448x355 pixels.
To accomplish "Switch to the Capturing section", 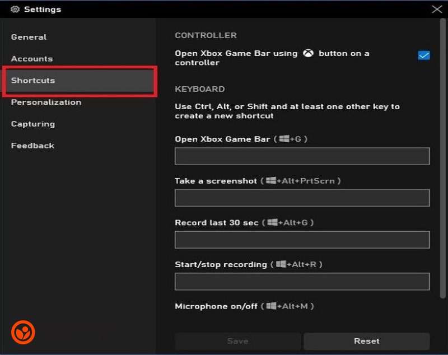I will pos(33,124).
